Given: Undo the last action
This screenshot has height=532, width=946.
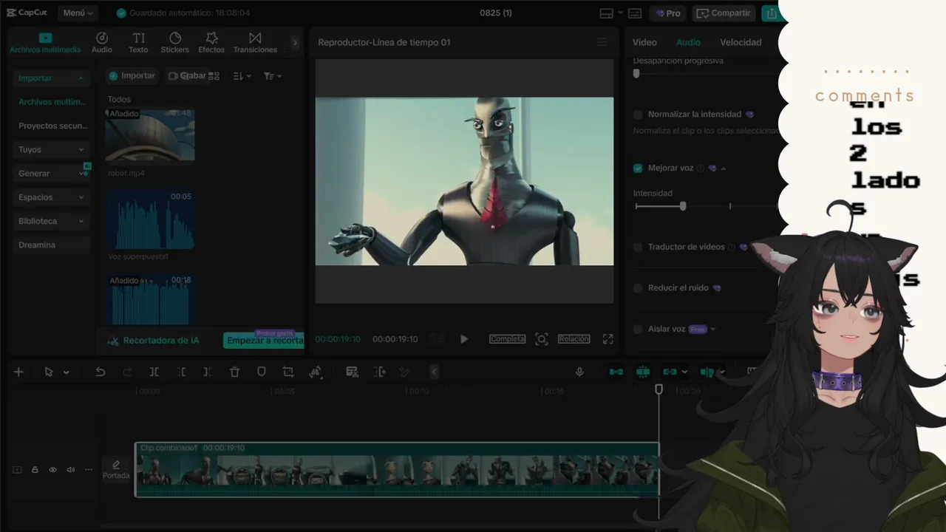Looking at the screenshot, I should (x=101, y=372).
